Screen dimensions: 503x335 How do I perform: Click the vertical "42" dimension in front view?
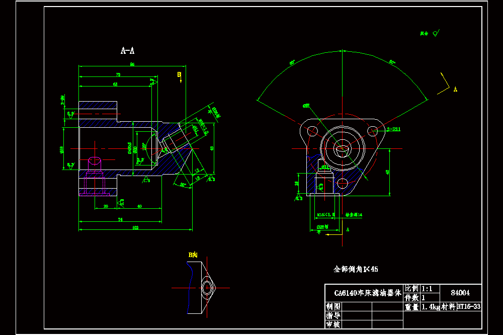[x=387, y=172]
